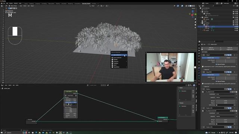Select the LIGHT collection in outliner

point(205,21)
